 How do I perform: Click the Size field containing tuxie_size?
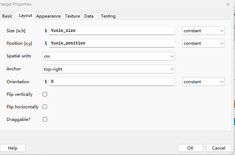click(112, 31)
